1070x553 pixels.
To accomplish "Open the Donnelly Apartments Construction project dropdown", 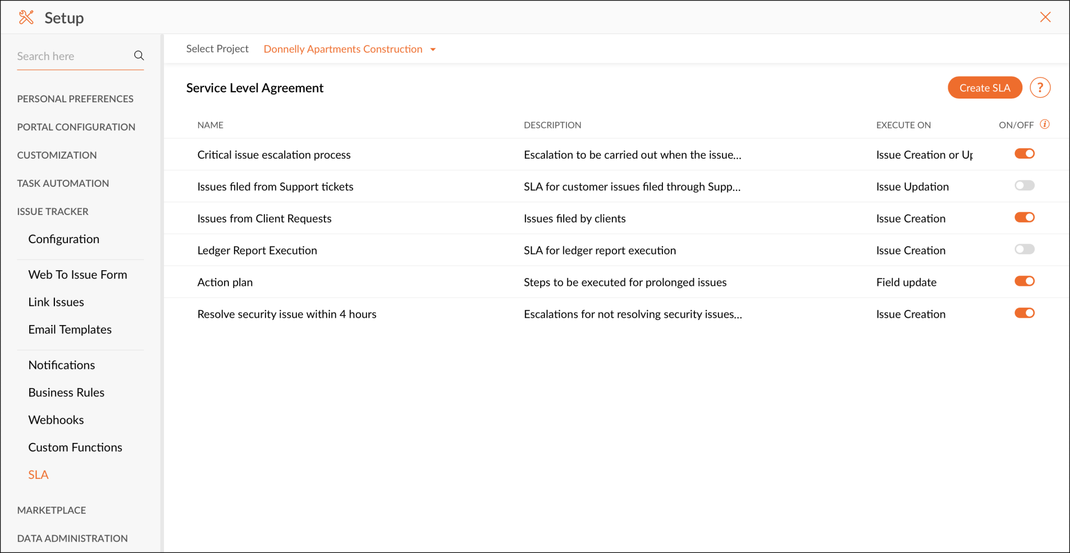I will (350, 49).
